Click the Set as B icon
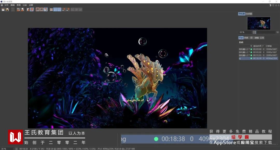The width and height of the screenshot is (280, 150). [68, 10]
